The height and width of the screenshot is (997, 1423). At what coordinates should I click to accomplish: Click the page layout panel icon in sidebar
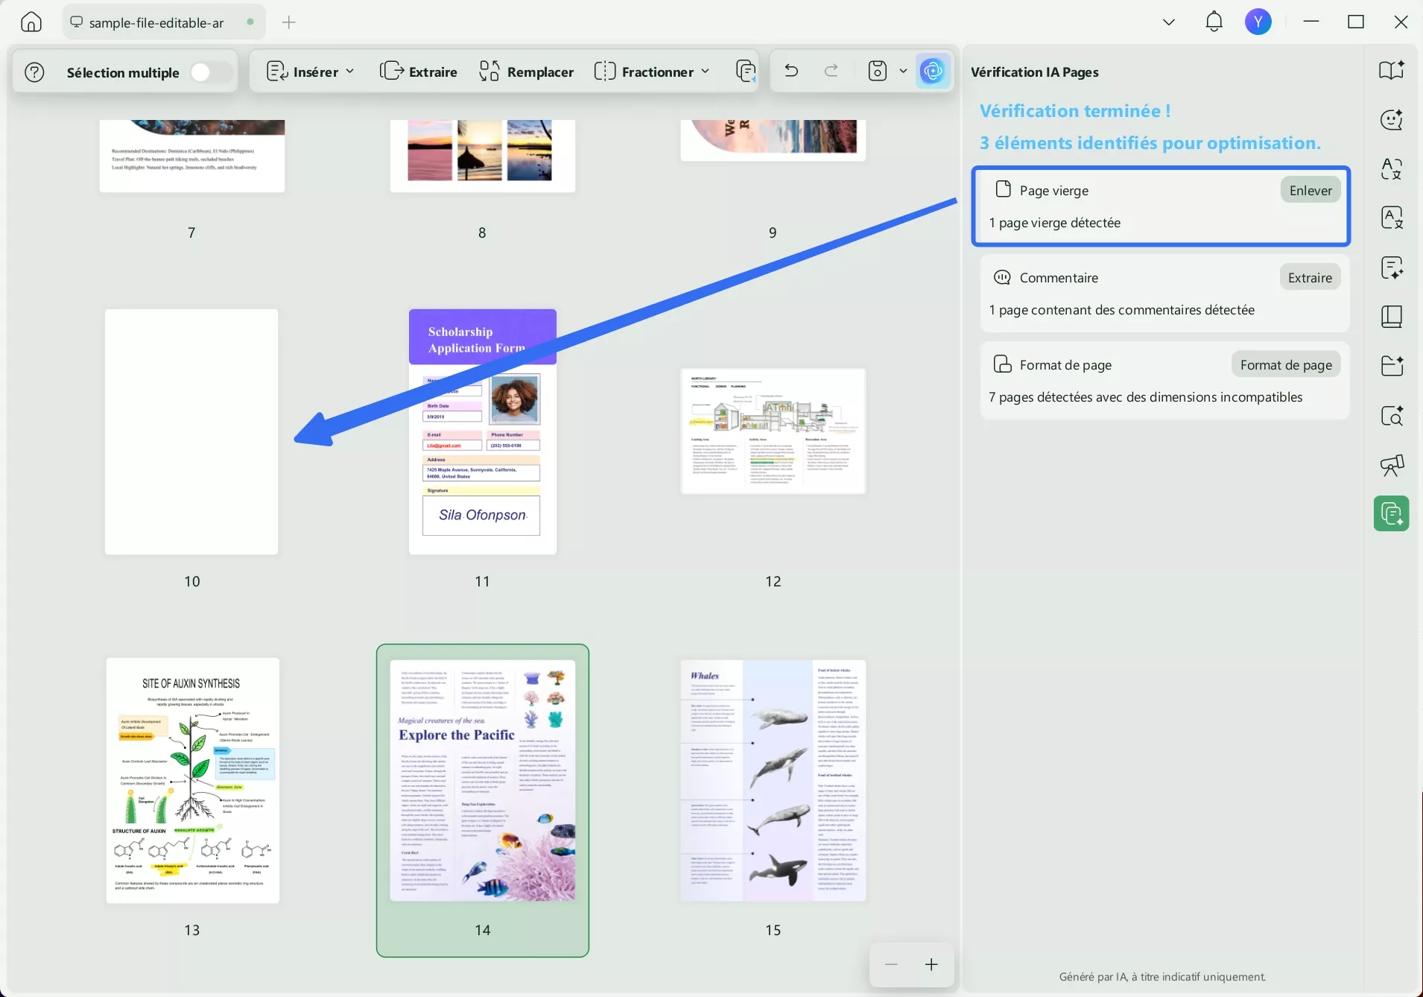click(1391, 317)
